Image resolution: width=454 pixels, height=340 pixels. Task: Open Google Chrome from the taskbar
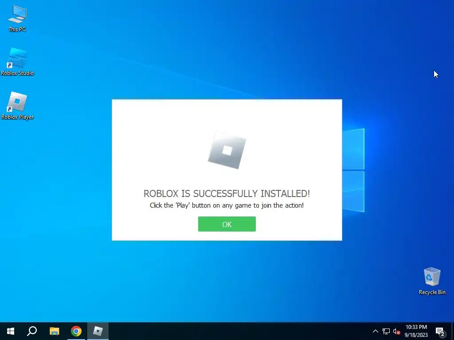[76, 331]
